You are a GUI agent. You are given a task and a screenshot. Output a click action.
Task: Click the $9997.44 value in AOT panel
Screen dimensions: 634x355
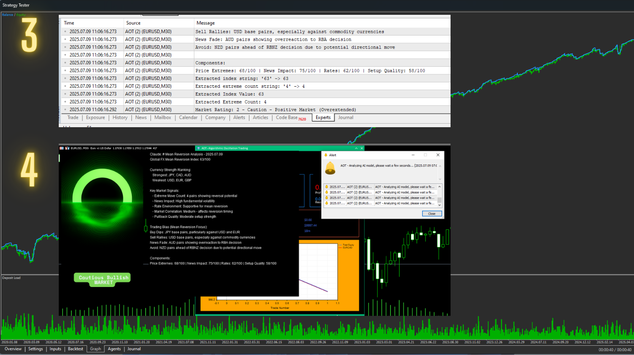click(x=310, y=225)
